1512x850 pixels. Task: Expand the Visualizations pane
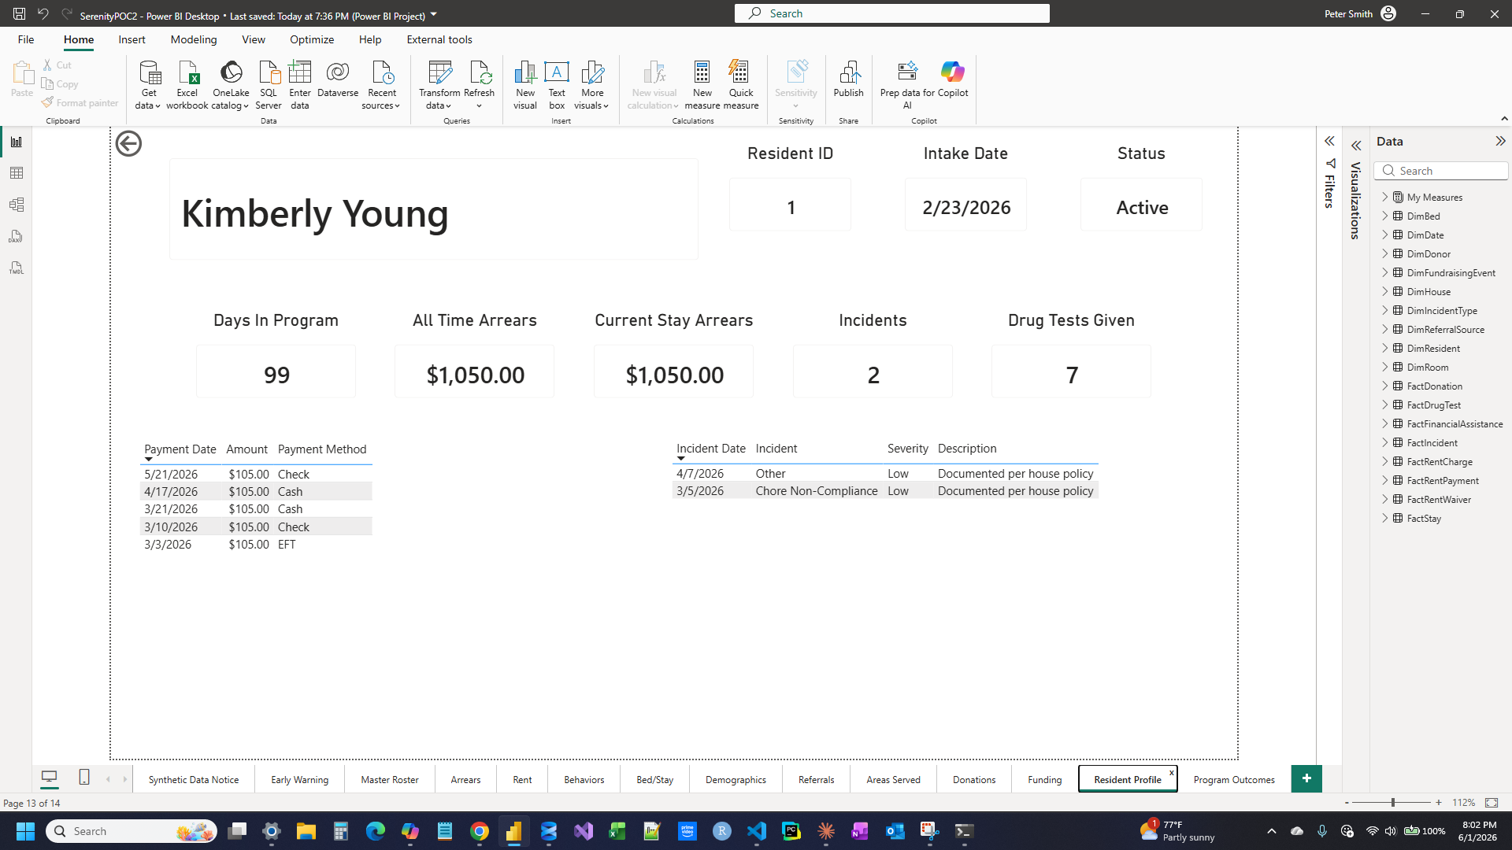click(1356, 146)
